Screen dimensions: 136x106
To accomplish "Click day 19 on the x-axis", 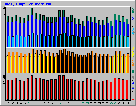I will [80, 103].
